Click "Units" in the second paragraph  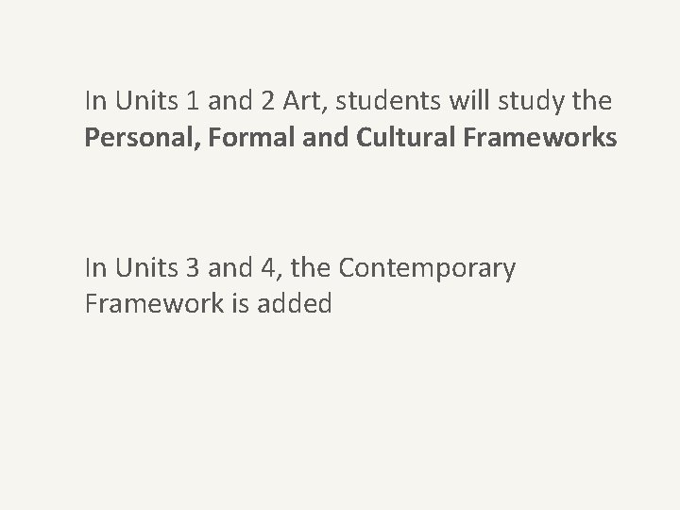(x=146, y=267)
